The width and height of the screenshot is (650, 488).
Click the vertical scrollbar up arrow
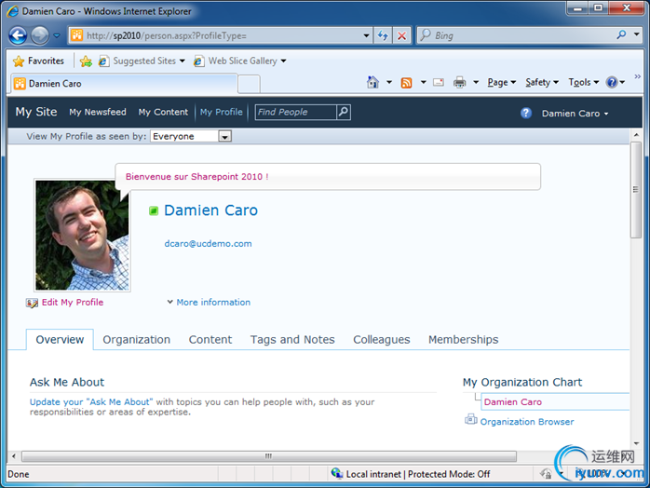636,135
